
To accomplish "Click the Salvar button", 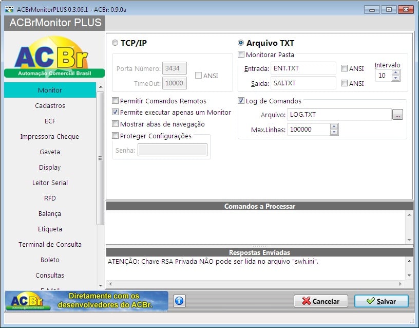I will pyautogui.click(x=382, y=301).
